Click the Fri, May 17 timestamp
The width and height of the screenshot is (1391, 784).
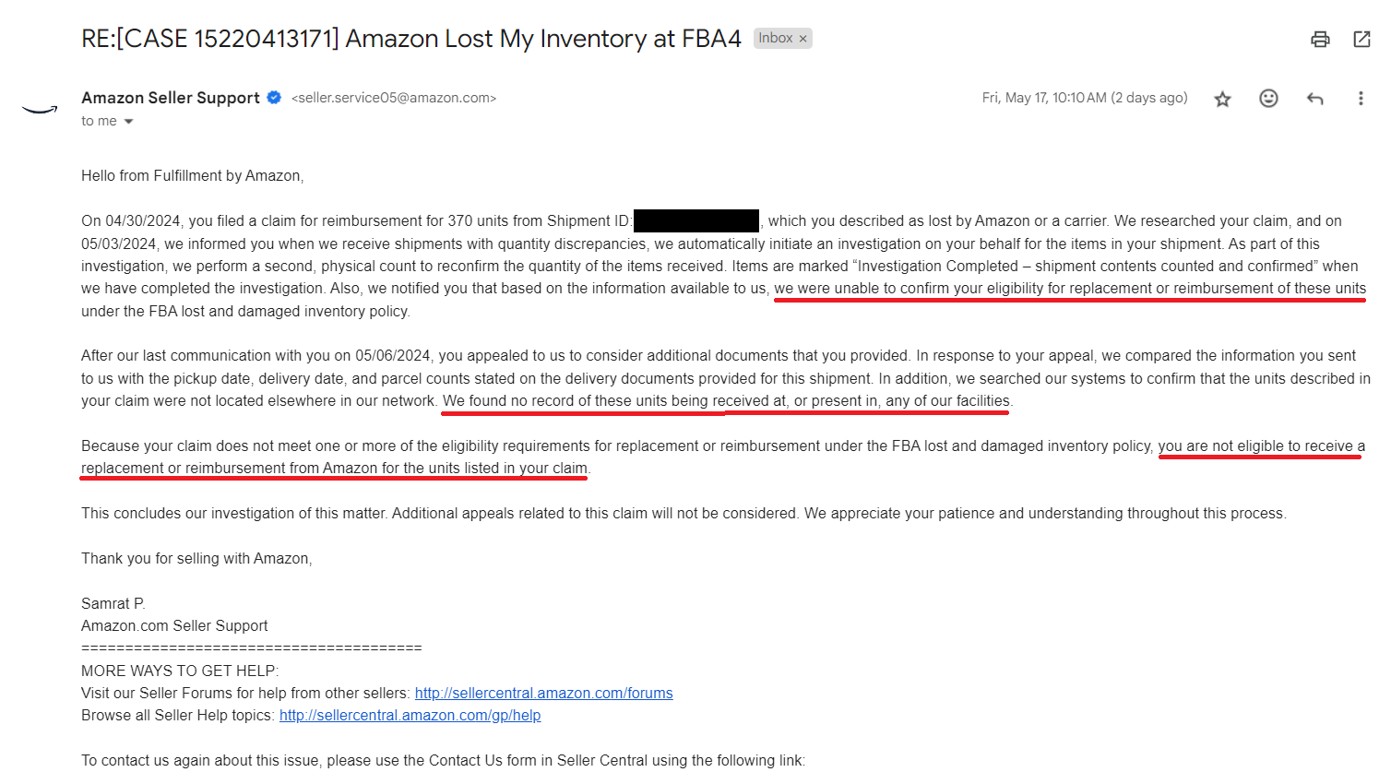(x=1085, y=98)
